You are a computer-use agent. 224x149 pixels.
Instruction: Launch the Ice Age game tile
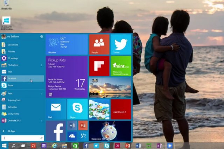(x=99, y=109)
